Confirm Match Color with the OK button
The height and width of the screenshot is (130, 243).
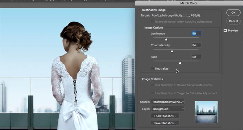tap(233, 13)
